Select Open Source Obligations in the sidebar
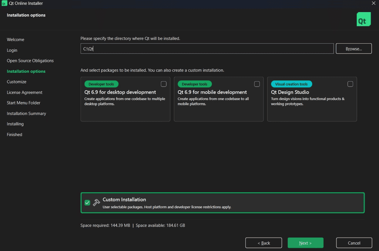The image size is (379, 251). [x=30, y=61]
